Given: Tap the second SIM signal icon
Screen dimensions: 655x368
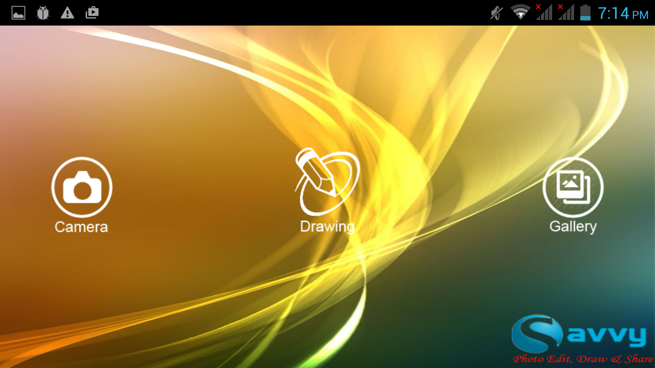Looking at the screenshot, I should click(x=565, y=12).
